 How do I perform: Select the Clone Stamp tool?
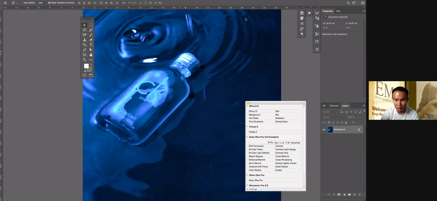pyautogui.click(x=84, y=40)
